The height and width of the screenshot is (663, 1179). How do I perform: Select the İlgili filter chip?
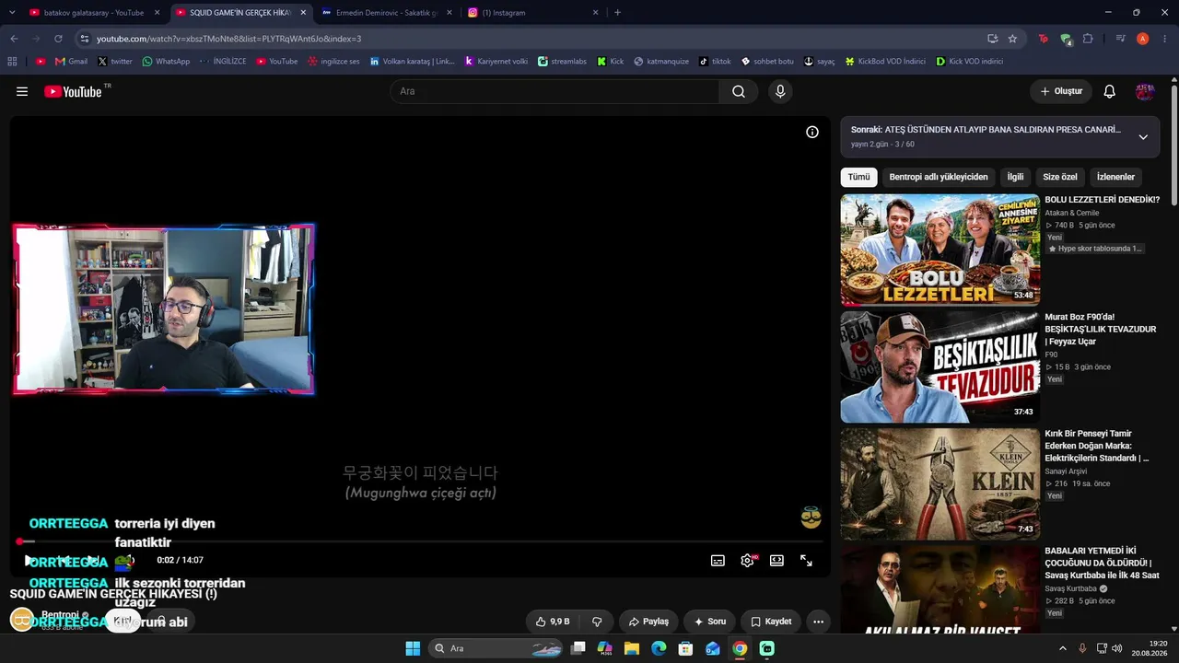coord(1015,177)
